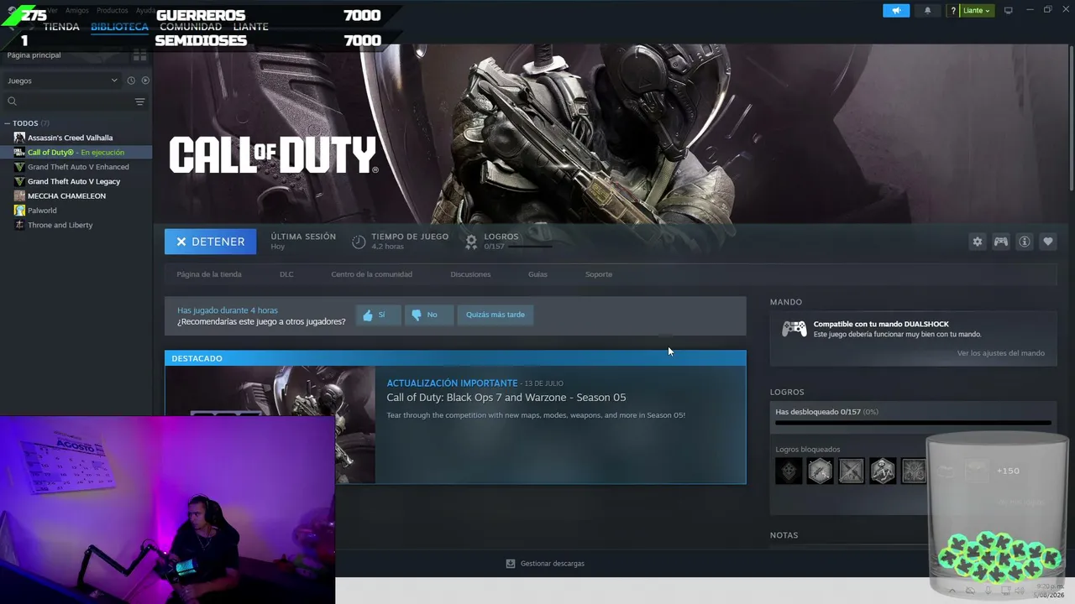Click the achievements trophy icon beside LOGROS
This screenshot has height=604, width=1075.
click(471, 242)
